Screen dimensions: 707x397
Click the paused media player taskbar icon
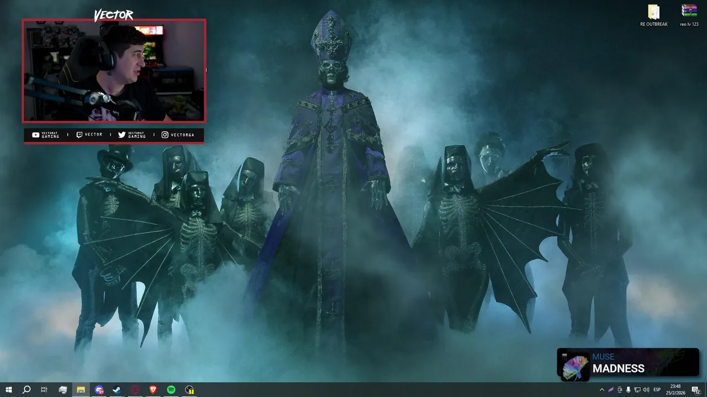click(189, 390)
